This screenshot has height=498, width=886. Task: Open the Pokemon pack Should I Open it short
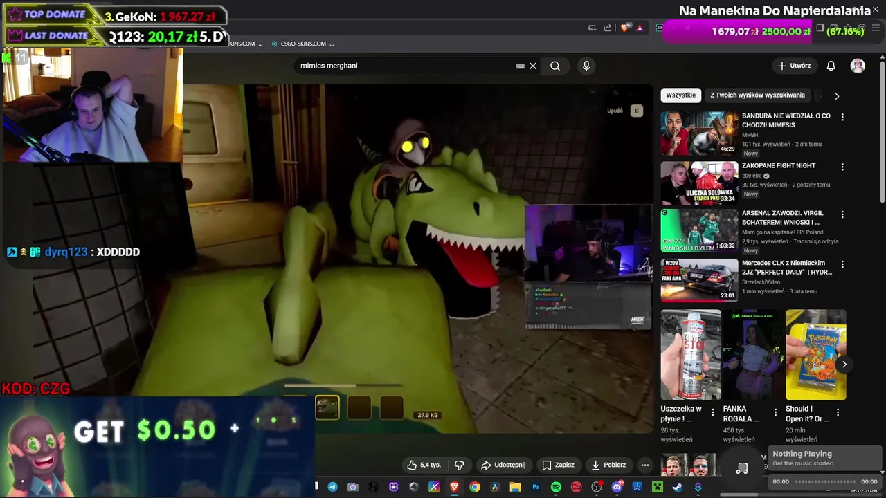coord(815,355)
